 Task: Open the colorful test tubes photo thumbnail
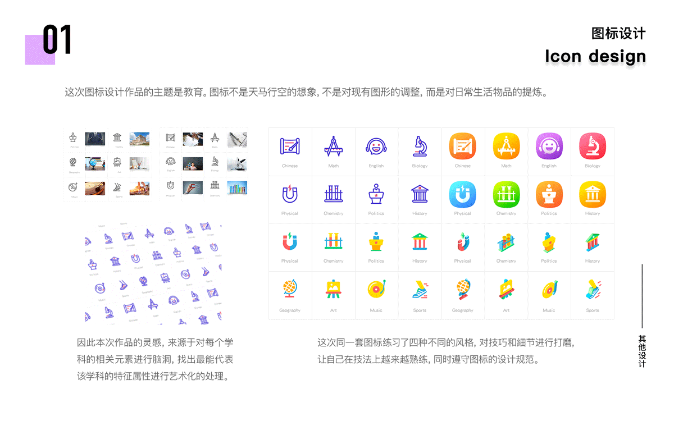[237, 187]
